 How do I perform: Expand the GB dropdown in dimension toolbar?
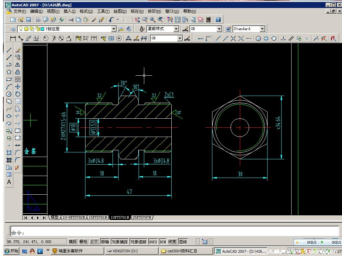[180, 39]
